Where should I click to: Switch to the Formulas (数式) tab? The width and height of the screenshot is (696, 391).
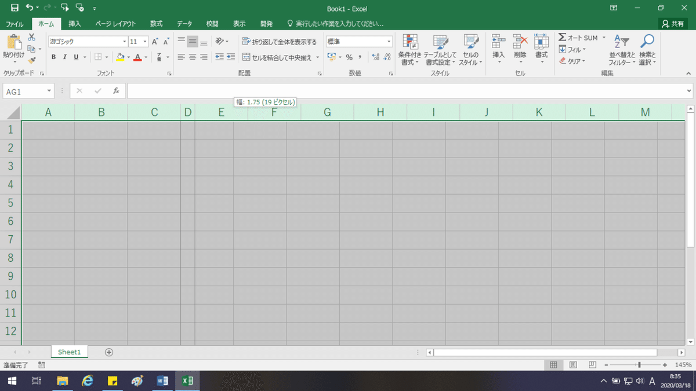pos(156,24)
